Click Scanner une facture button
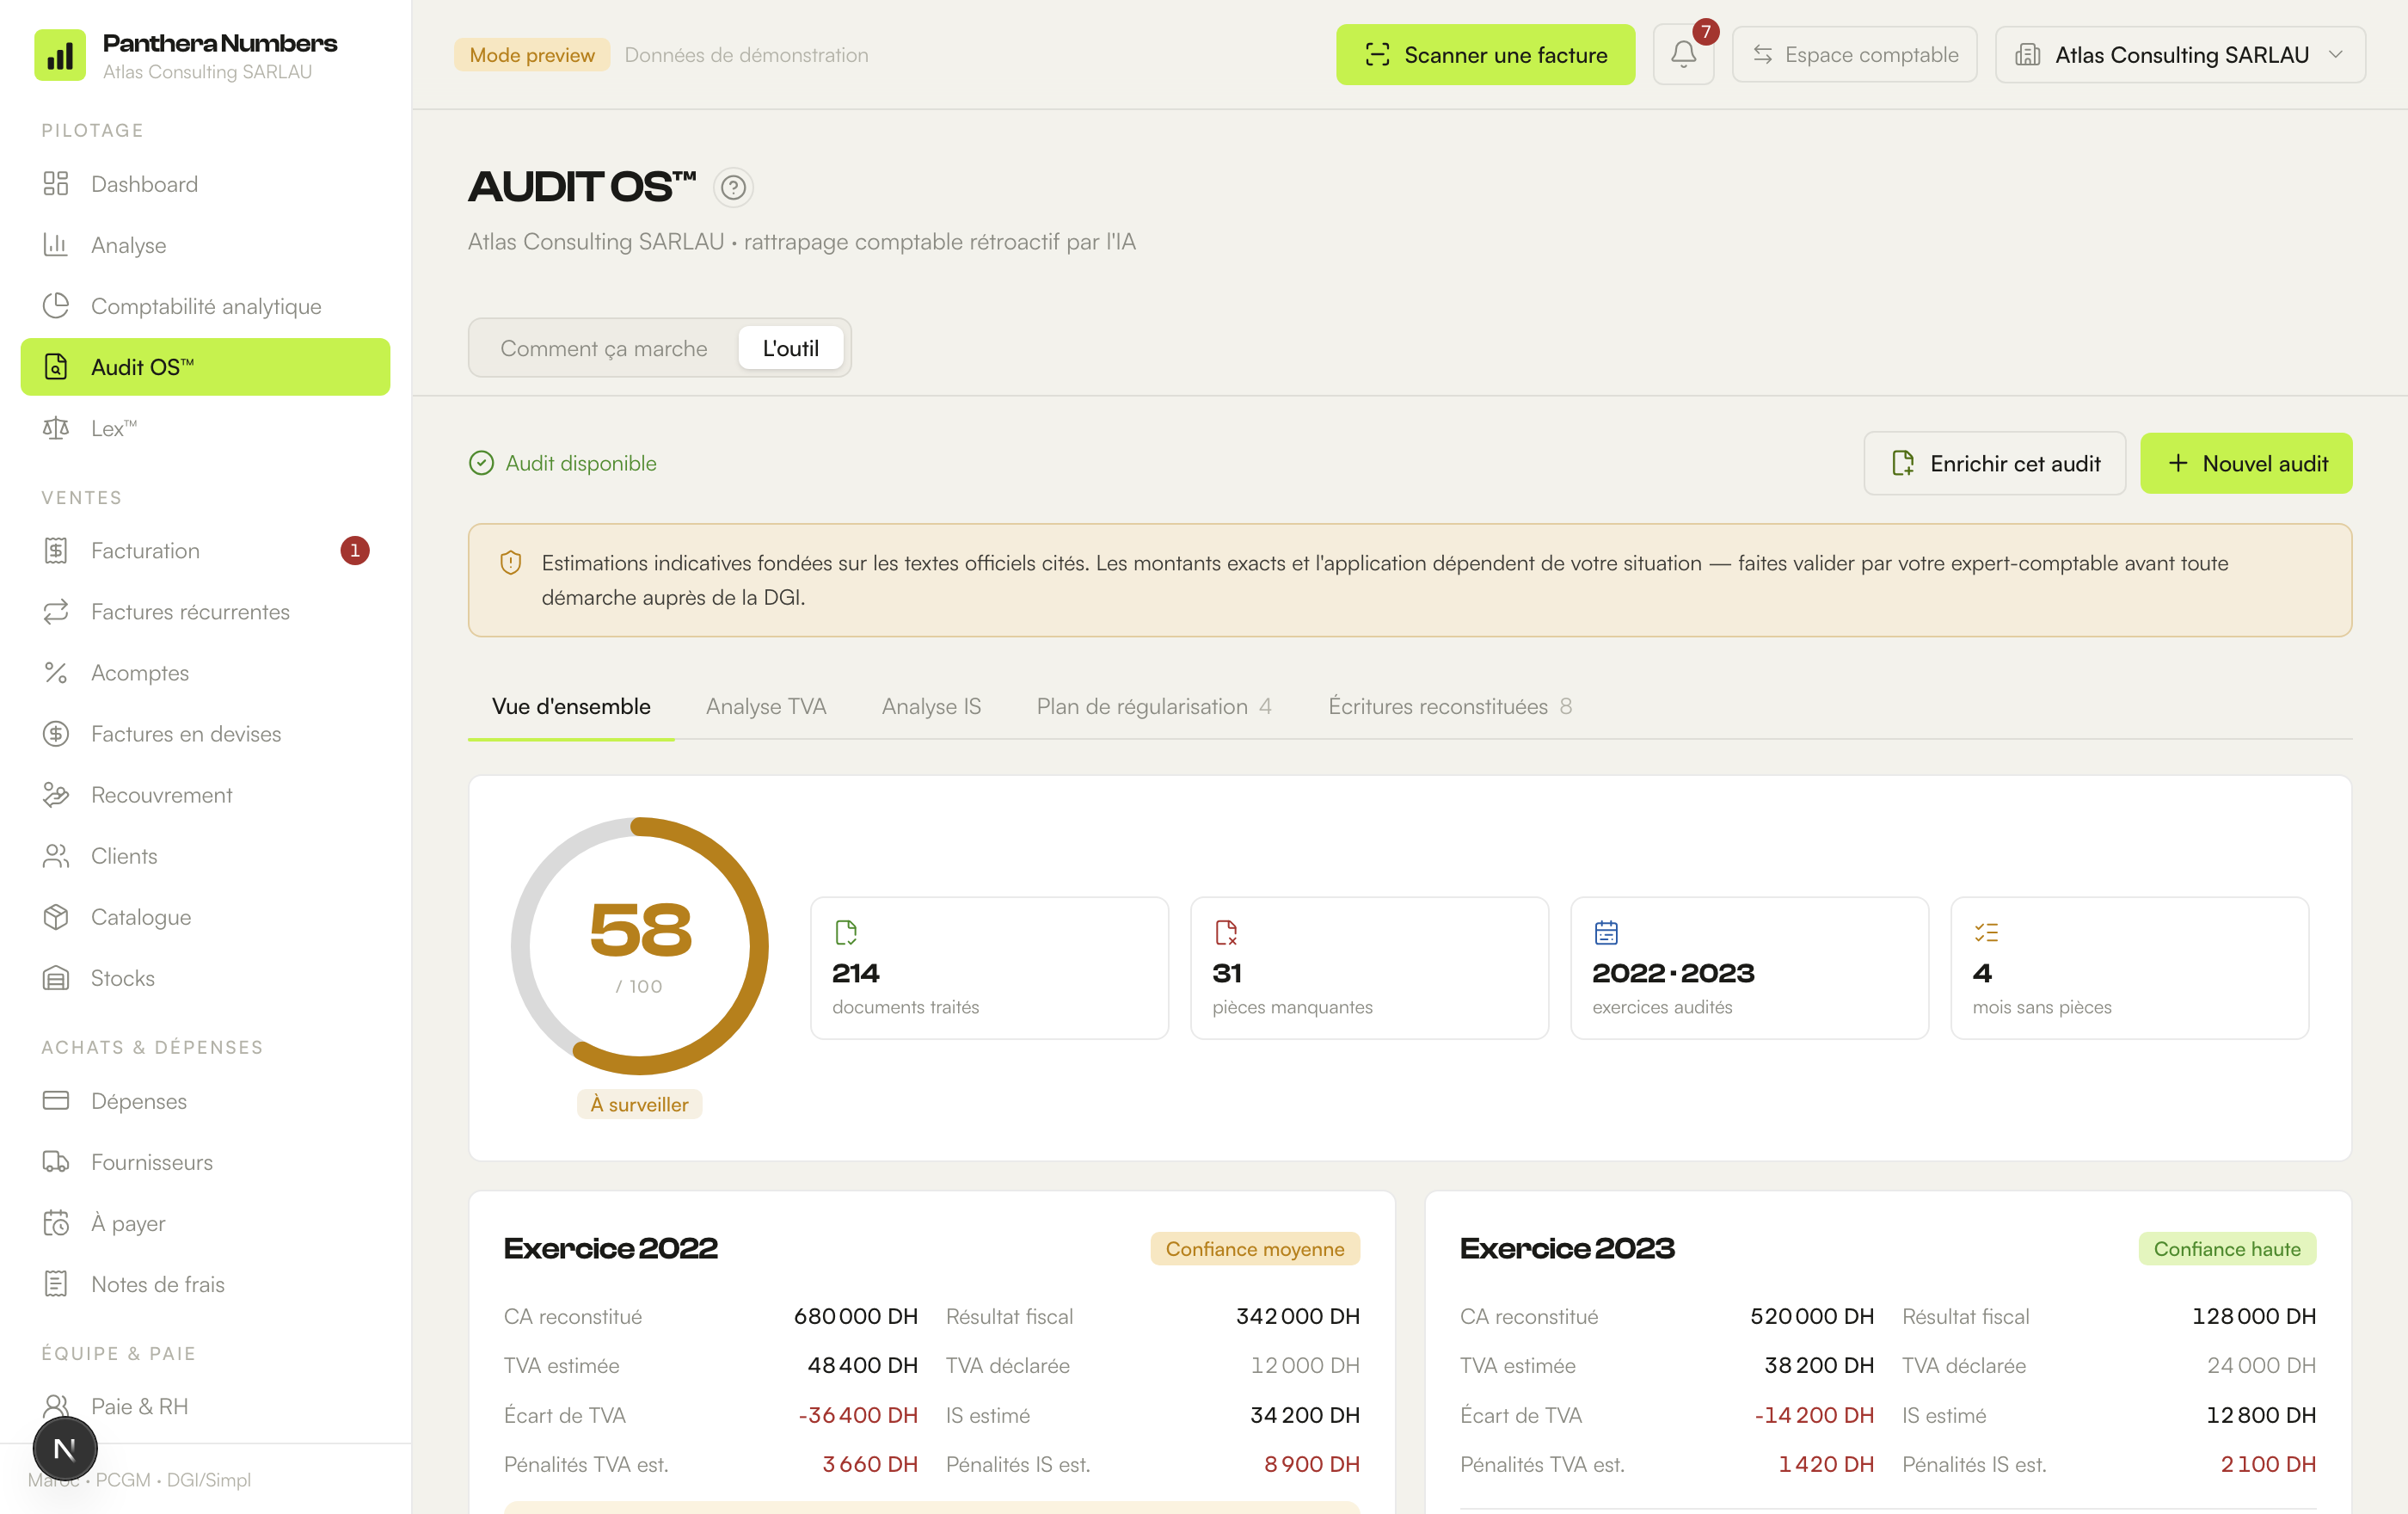 click(1486, 55)
